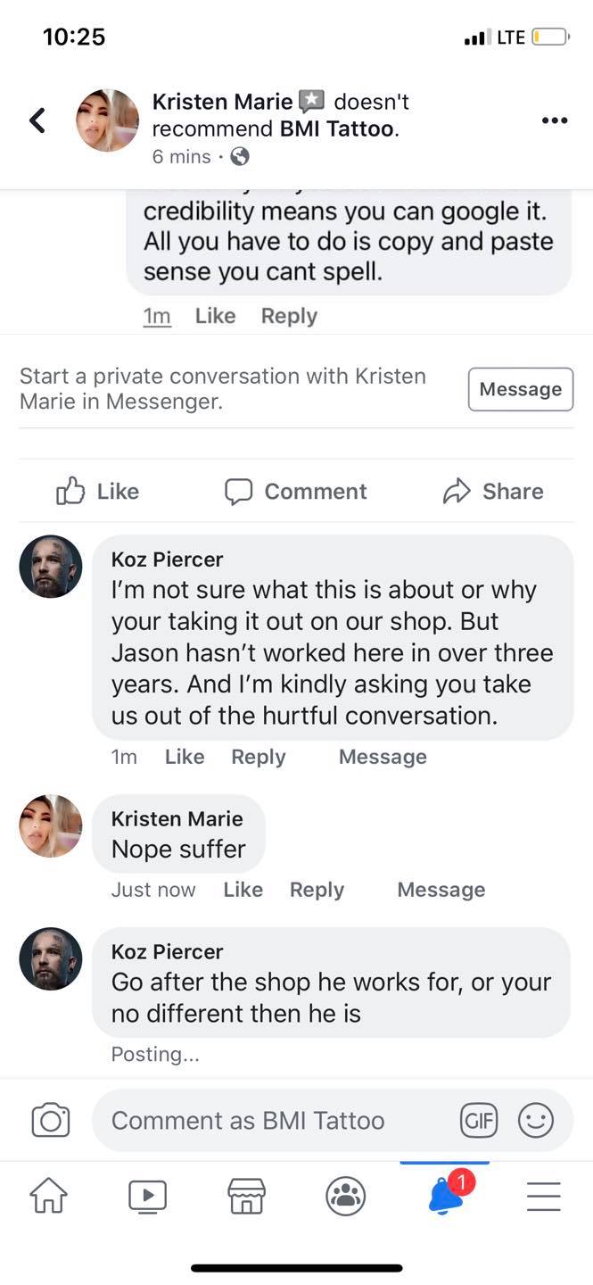Open the notifications bell
Screen dimensions: 593x1285
[x=446, y=1196]
